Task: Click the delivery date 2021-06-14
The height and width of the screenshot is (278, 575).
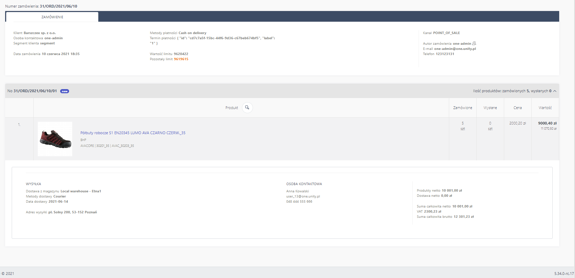Action: coord(58,202)
